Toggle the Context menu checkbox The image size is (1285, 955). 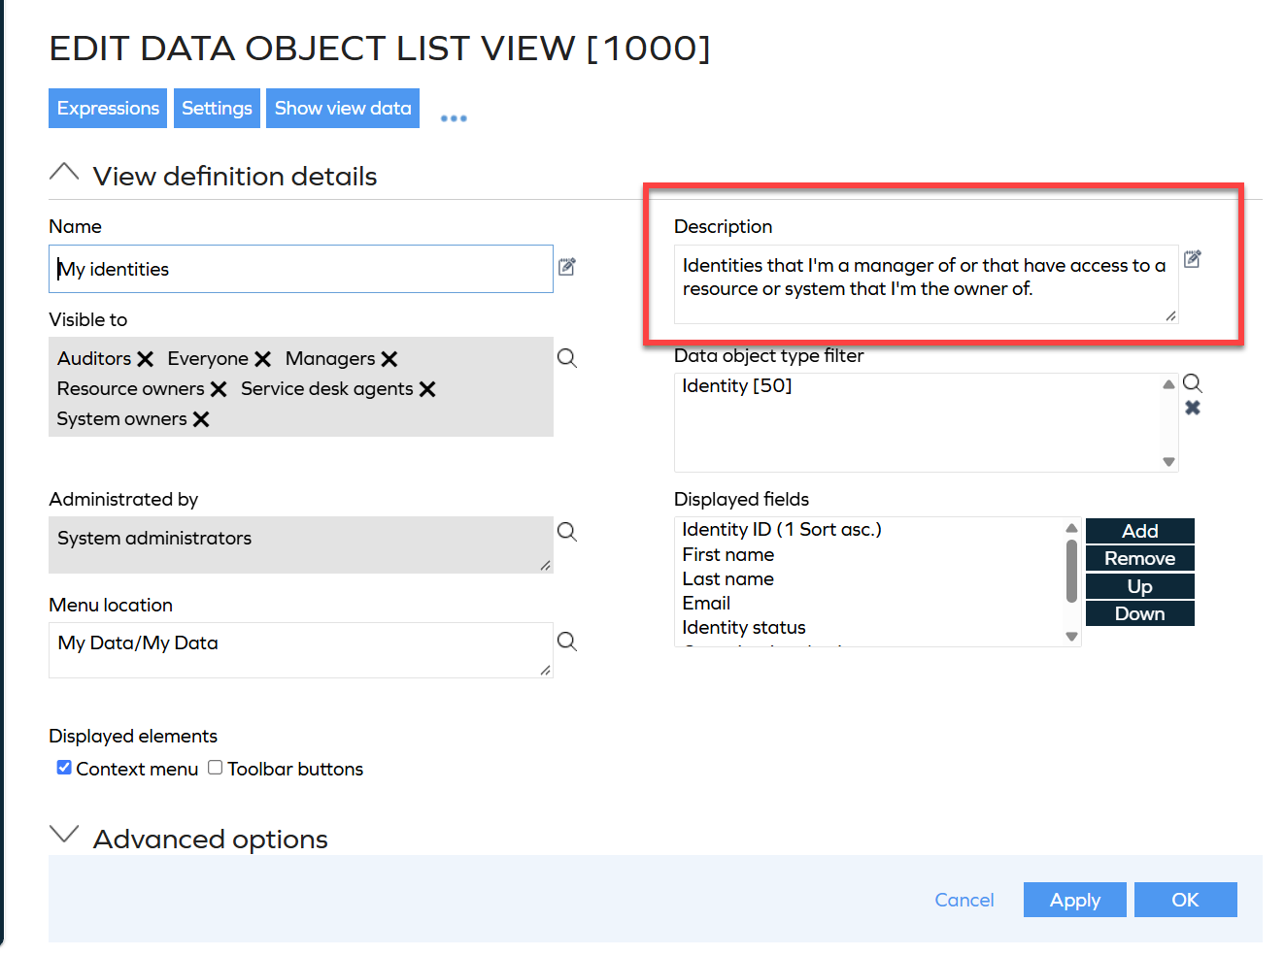[64, 768]
